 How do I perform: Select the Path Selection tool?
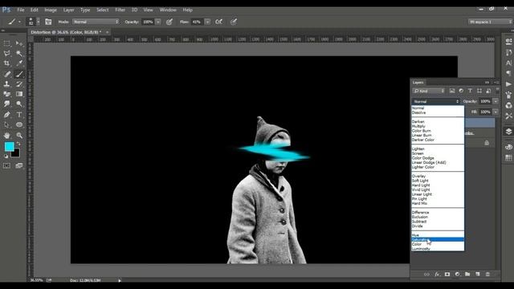pos(6,125)
